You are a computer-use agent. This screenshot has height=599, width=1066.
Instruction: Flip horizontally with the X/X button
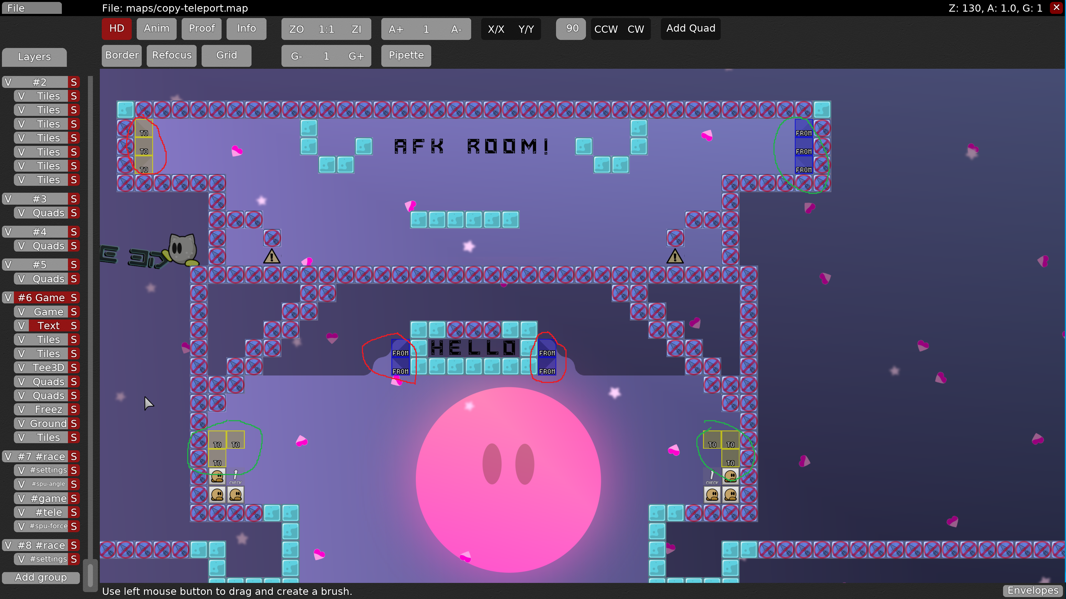pyautogui.click(x=496, y=29)
